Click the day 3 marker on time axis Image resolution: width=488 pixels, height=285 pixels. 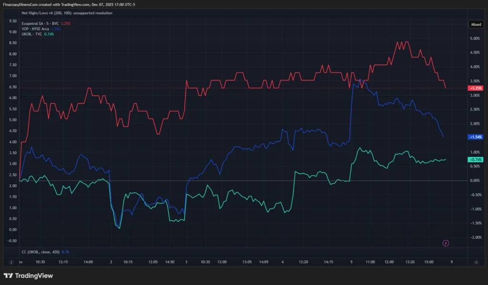(x=186, y=262)
